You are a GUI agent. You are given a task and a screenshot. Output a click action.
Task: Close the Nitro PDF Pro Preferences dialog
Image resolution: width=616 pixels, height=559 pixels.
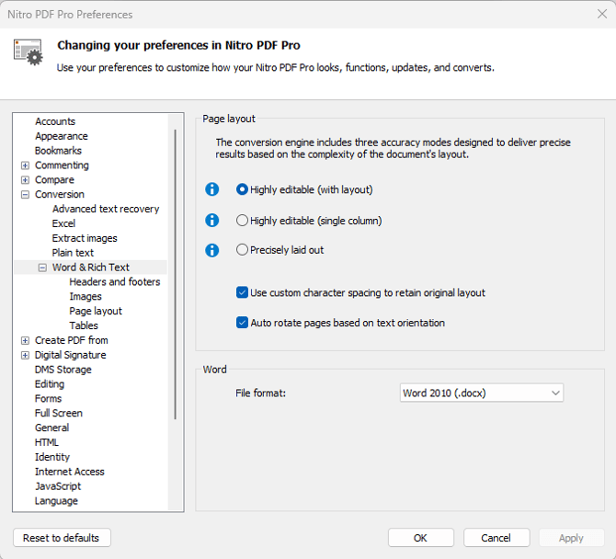(602, 14)
